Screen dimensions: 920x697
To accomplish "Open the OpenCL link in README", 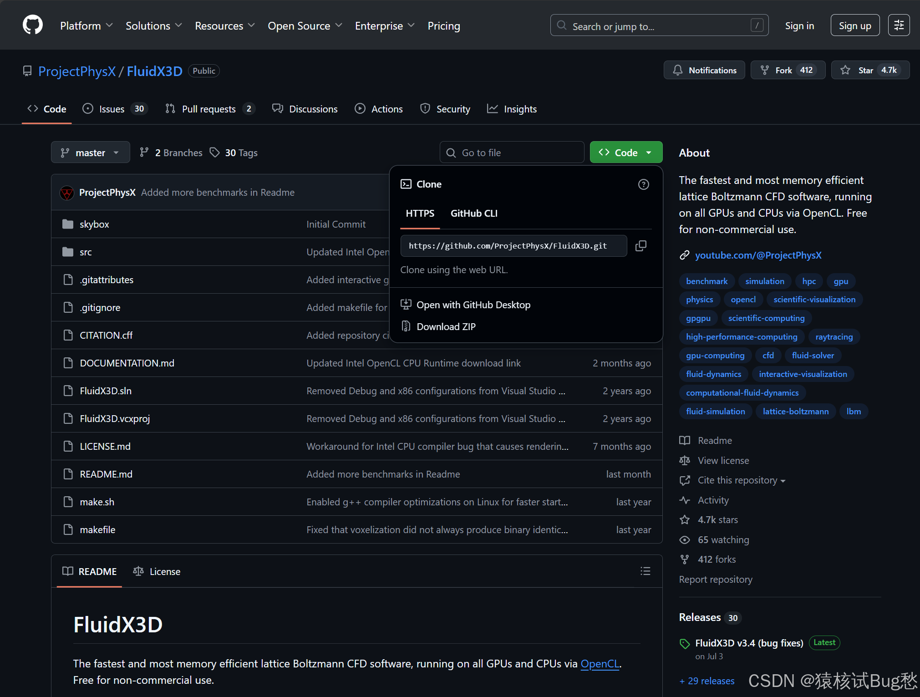I will 600,663.
